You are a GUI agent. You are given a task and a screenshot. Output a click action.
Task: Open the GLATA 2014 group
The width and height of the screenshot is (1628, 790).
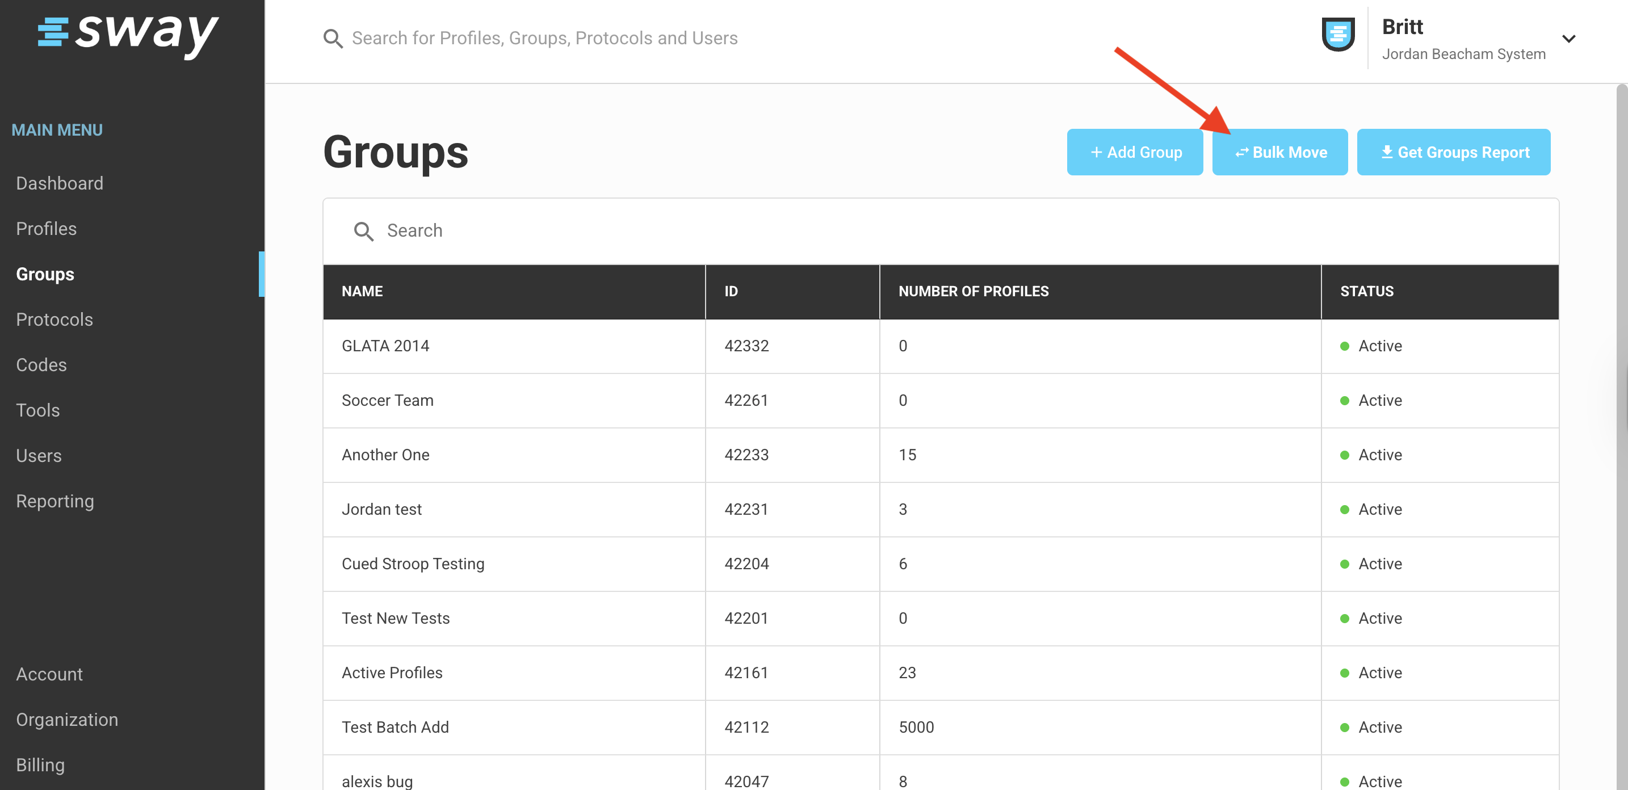[x=385, y=346]
